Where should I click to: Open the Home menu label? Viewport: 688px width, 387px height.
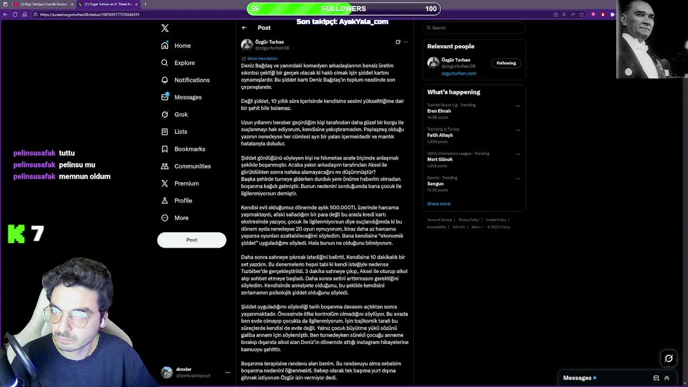pyautogui.click(x=183, y=46)
